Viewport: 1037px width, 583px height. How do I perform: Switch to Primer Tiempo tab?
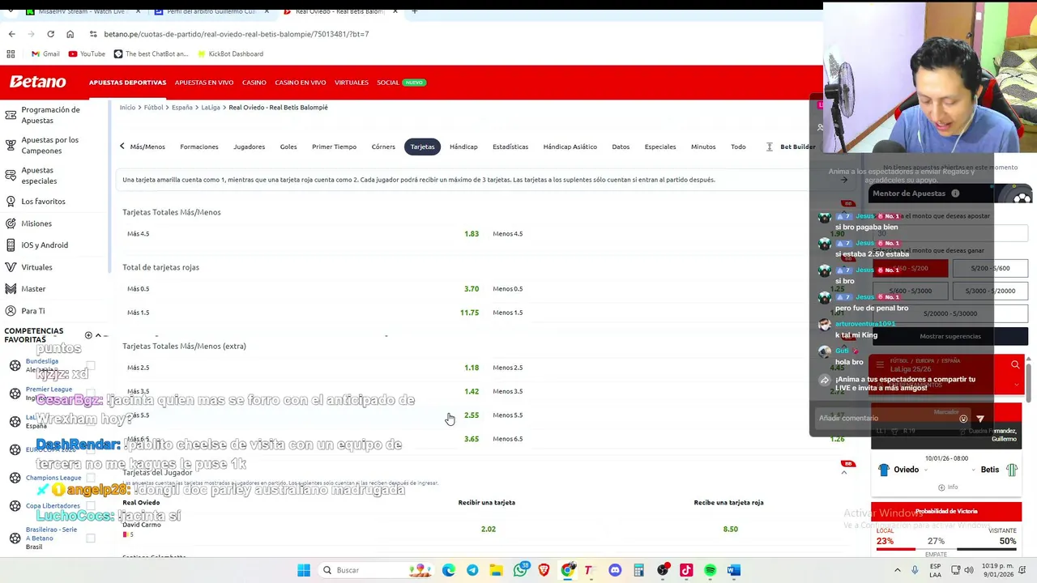334,147
